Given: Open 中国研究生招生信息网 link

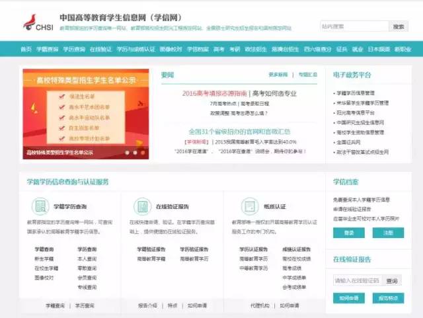Looking at the screenshot, I should [x=360, y=122].
